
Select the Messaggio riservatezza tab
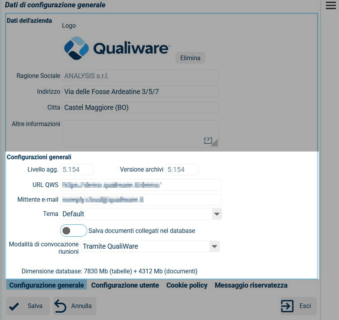(x=251, y=285)
